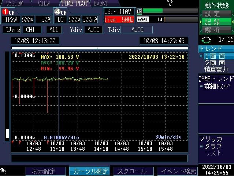Select 1P2W wiring setting
Screen dimensions: 234x176
pyautogui.click(x=11, y=19)
